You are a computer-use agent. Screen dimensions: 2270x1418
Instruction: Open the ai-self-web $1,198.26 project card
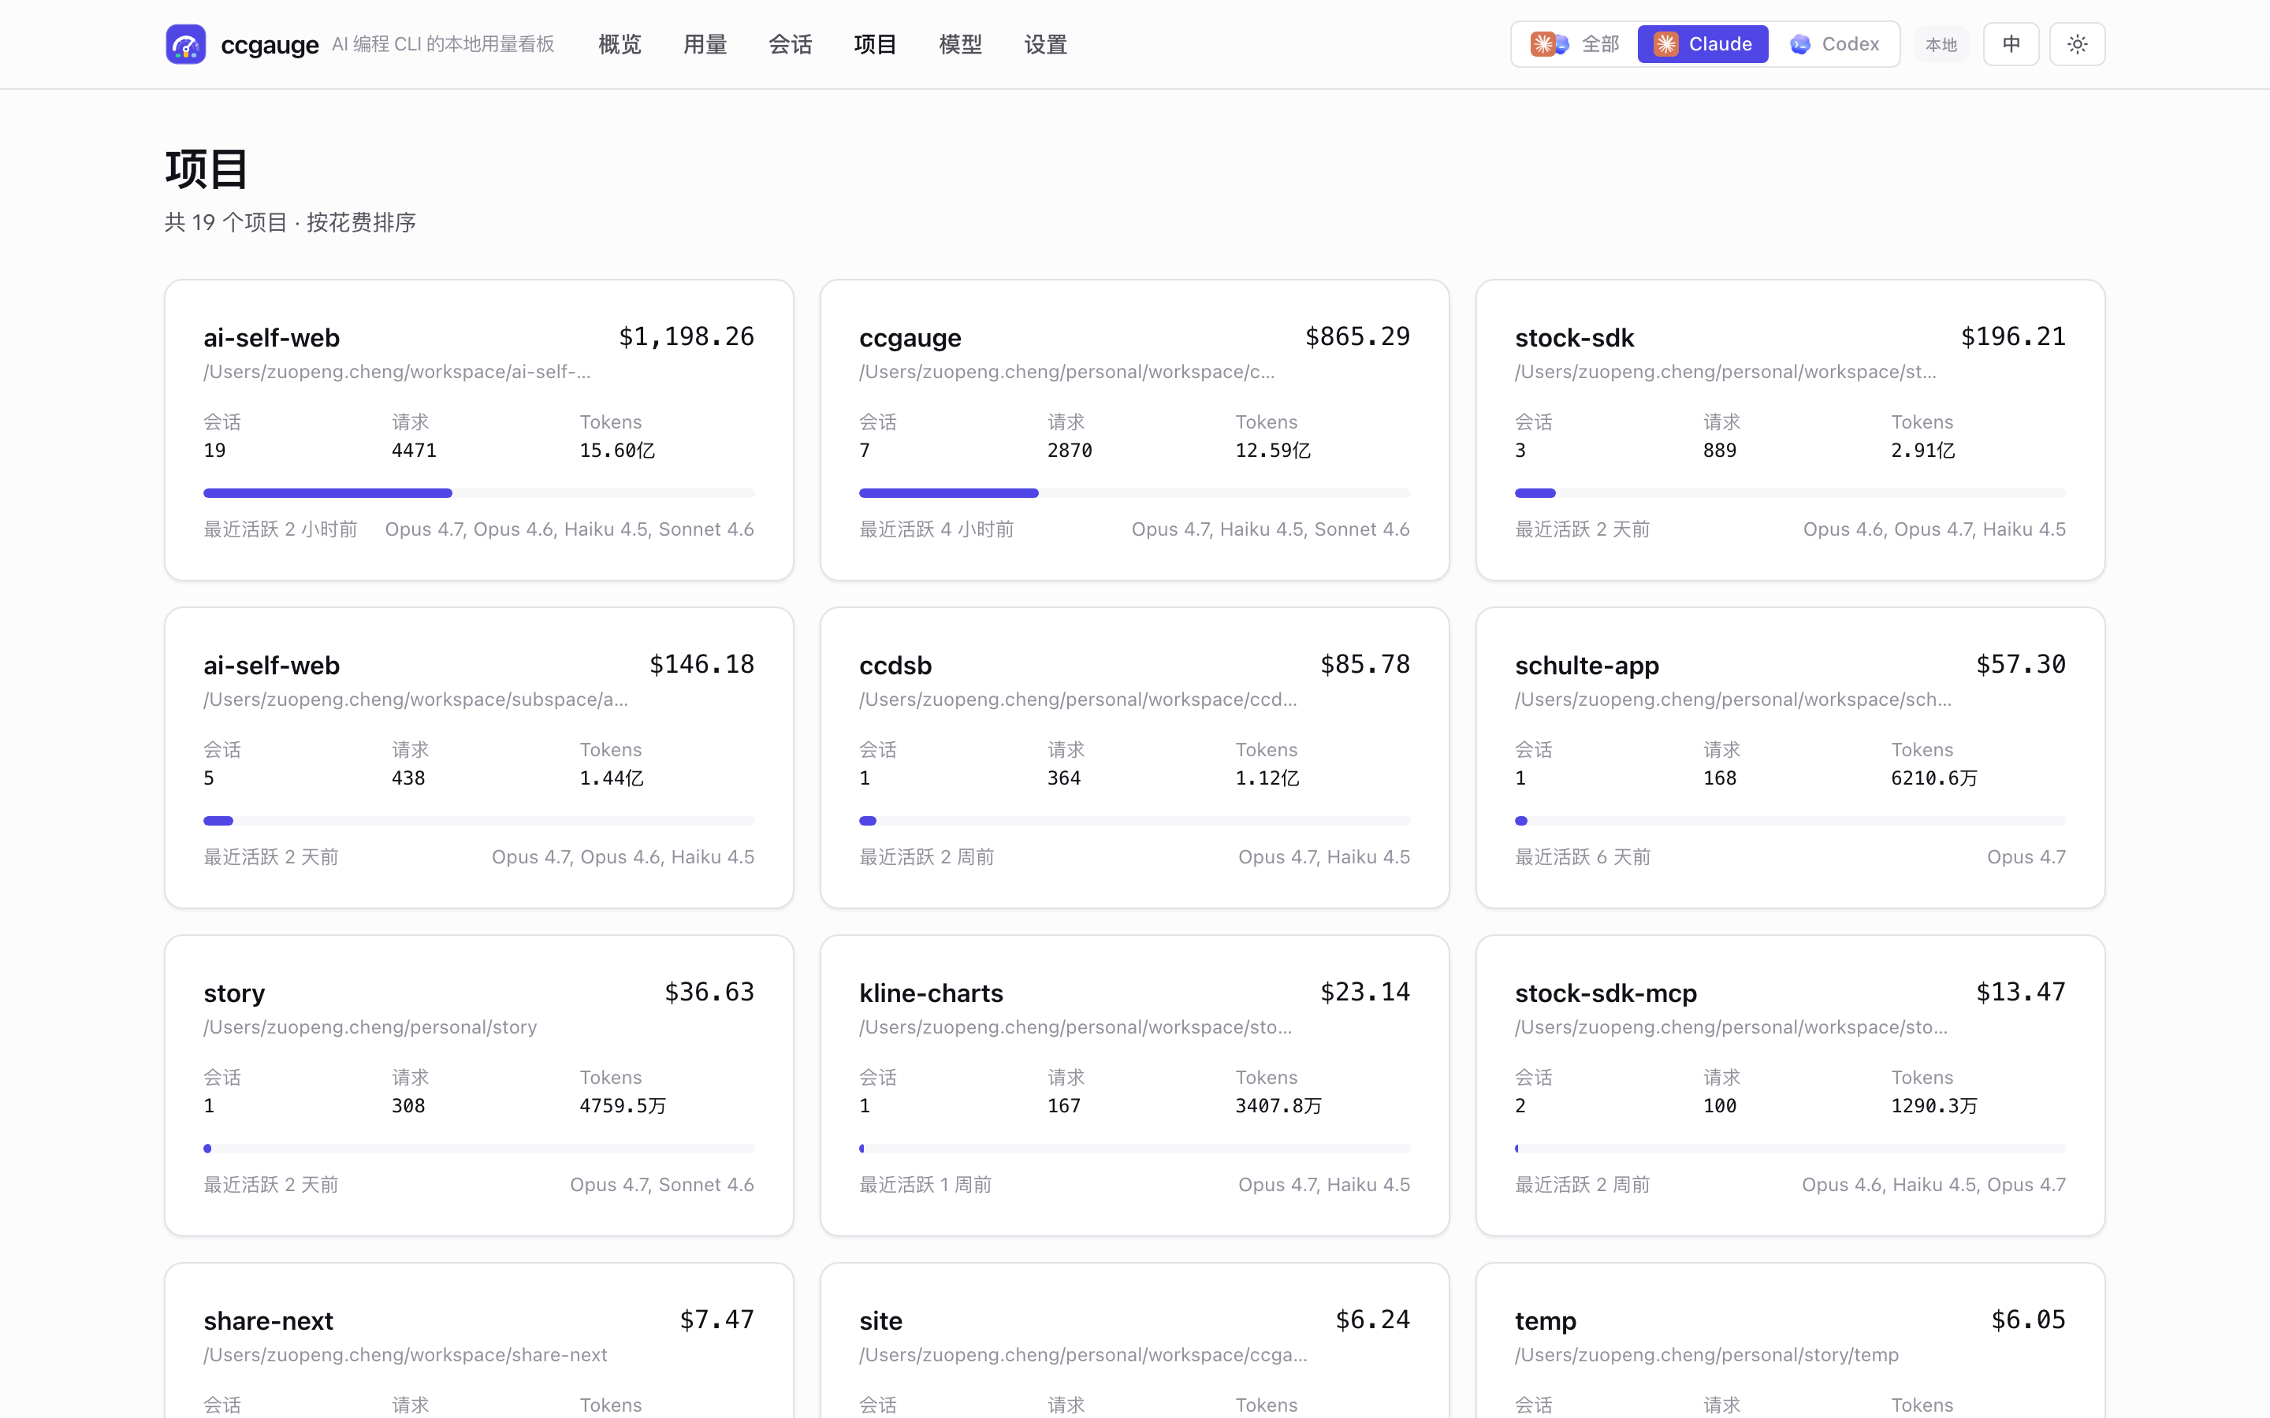coord(479,429)
